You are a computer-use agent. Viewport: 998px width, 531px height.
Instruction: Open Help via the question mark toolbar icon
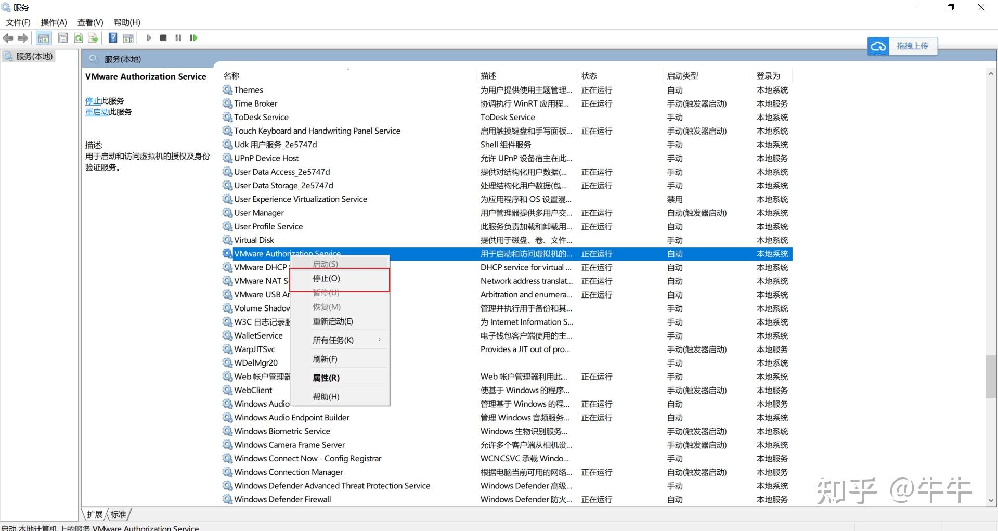[112, 37]
